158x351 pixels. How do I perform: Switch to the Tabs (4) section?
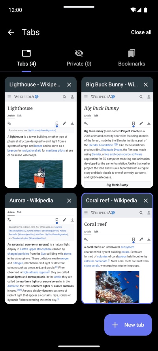[26, 58]
